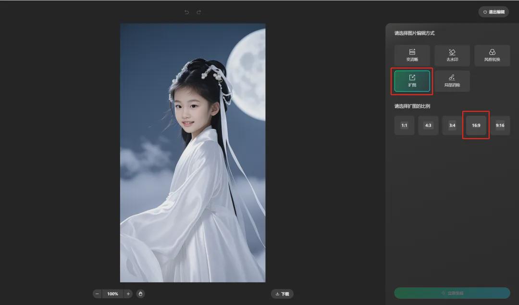The height and width of the screenshot is (305, 519).
Task: Choose the 9:16 expansion ratio
Action: pyautogui.click(x=500, y=125)
